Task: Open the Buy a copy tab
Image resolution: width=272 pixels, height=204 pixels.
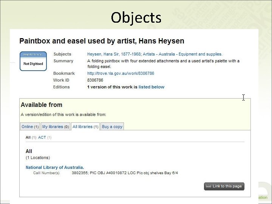Action: coord(112,127)
